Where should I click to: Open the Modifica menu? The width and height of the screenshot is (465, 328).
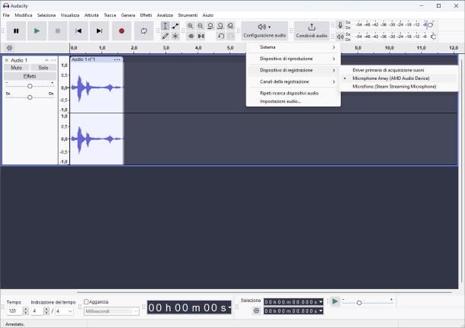[x=24, y=15]
